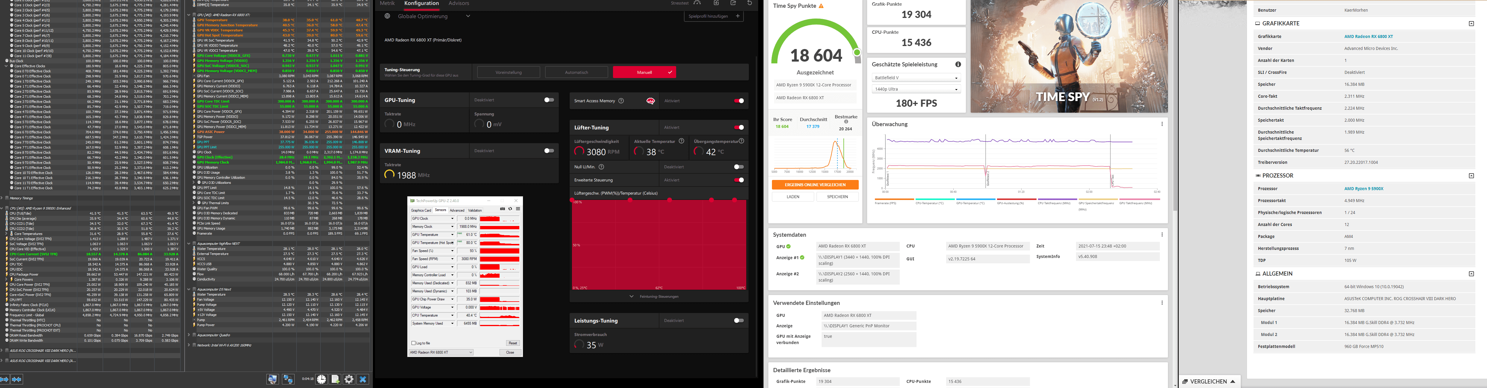Image resolution: width=1487 pixels, height=388 pixels.
Task: Click the HWiNFO blue X close sensors icon
Action: click(363, 379)
